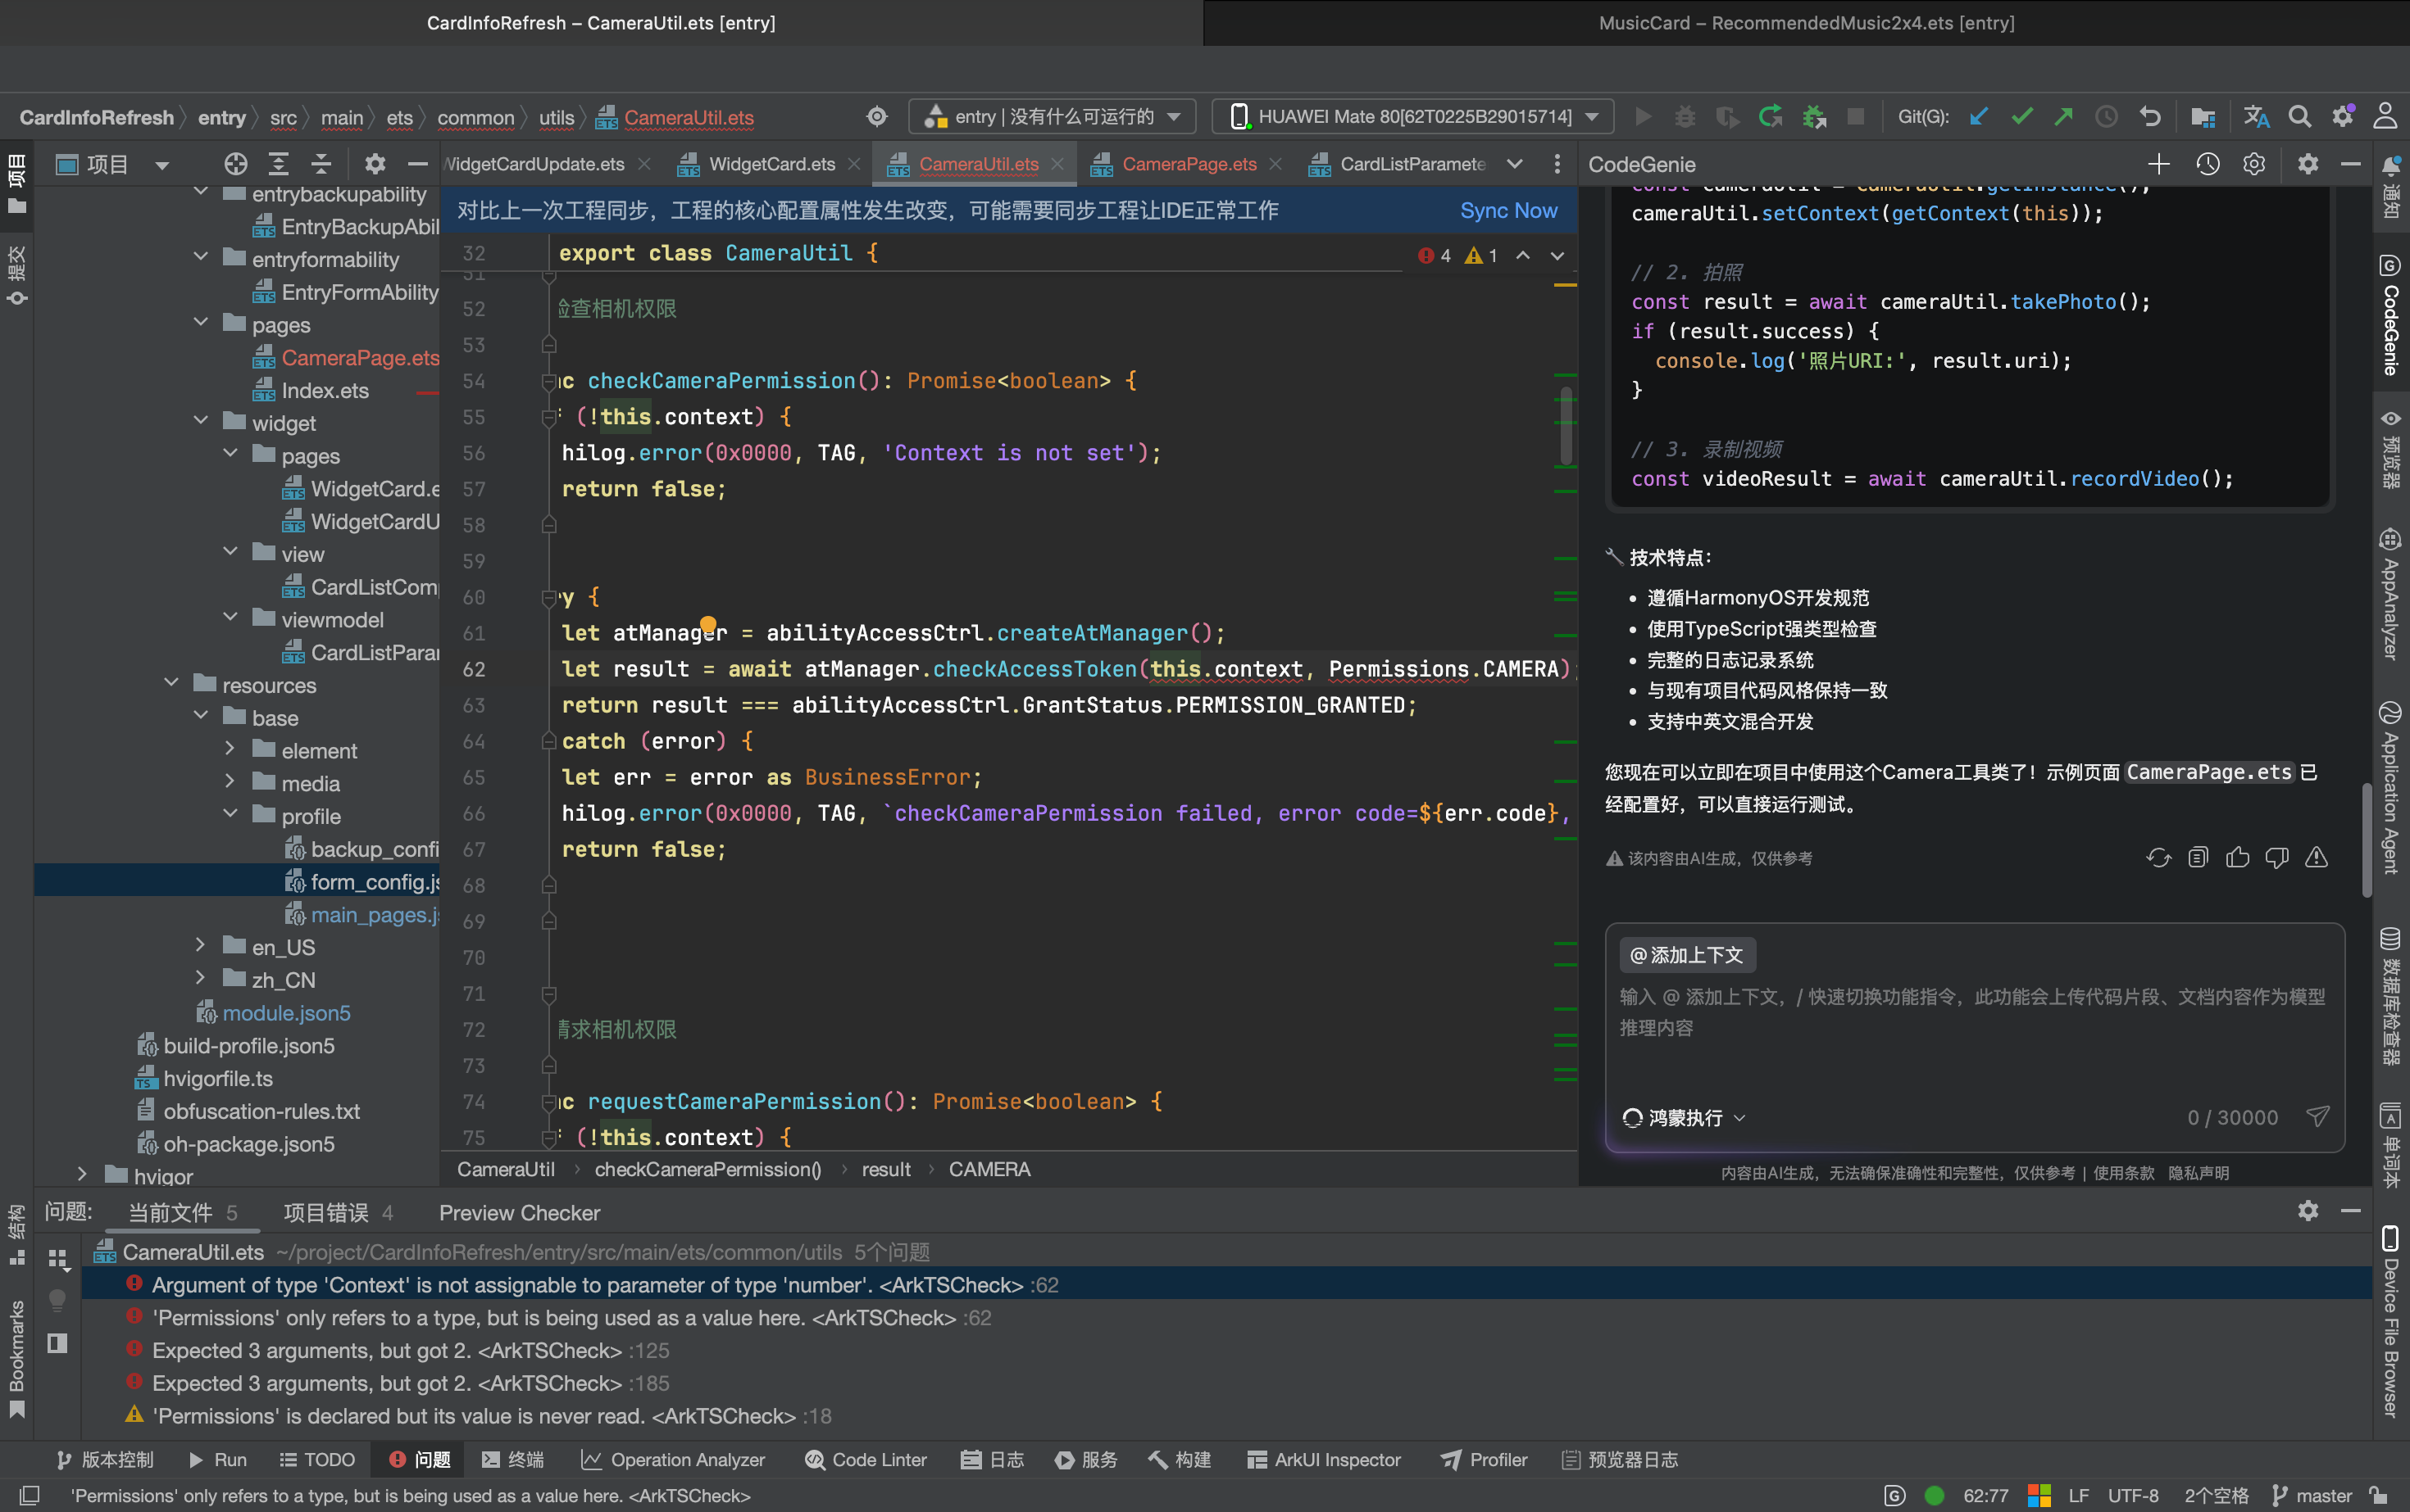The image size is (2410, 1512).
Task: Click the locate file target icon in project panel
Action: click(235, 164)
